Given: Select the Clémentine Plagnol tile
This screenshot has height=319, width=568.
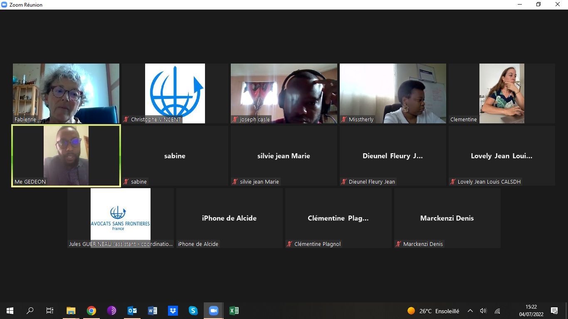Looking at the screenshot, I should pyautogui.click(x=338, y=218).
